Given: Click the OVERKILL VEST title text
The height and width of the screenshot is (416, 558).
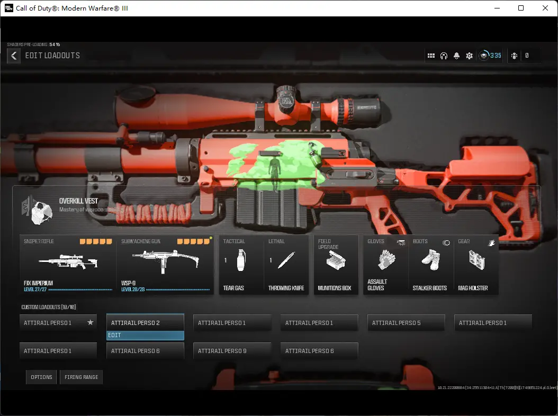Looking at the screenshot, I should pyautogui.click(x=78, y=201).
